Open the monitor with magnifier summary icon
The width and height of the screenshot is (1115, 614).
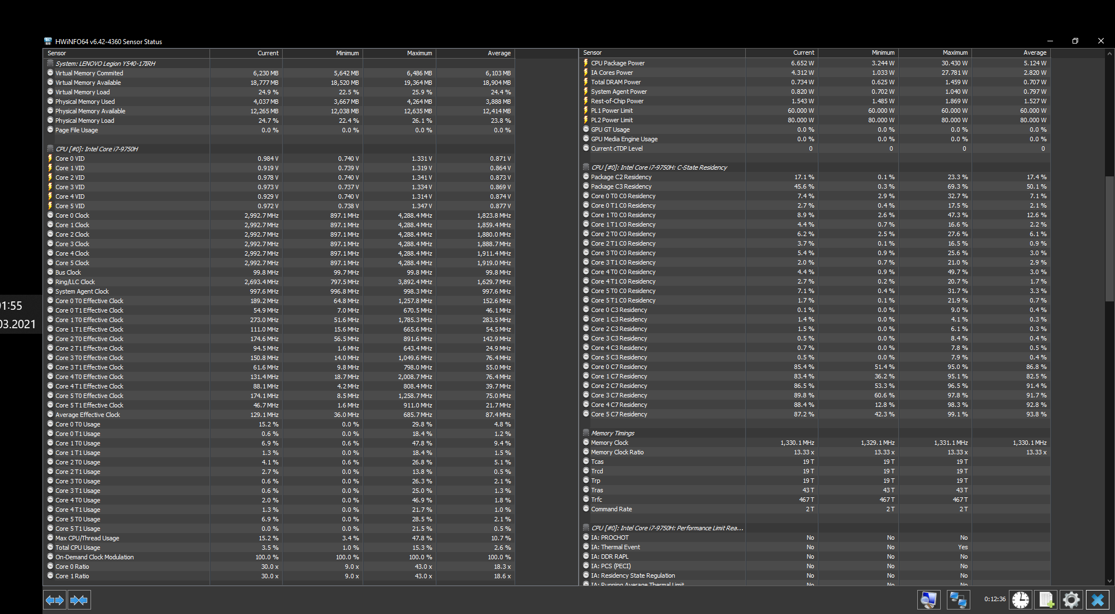[x=928, y=600]
